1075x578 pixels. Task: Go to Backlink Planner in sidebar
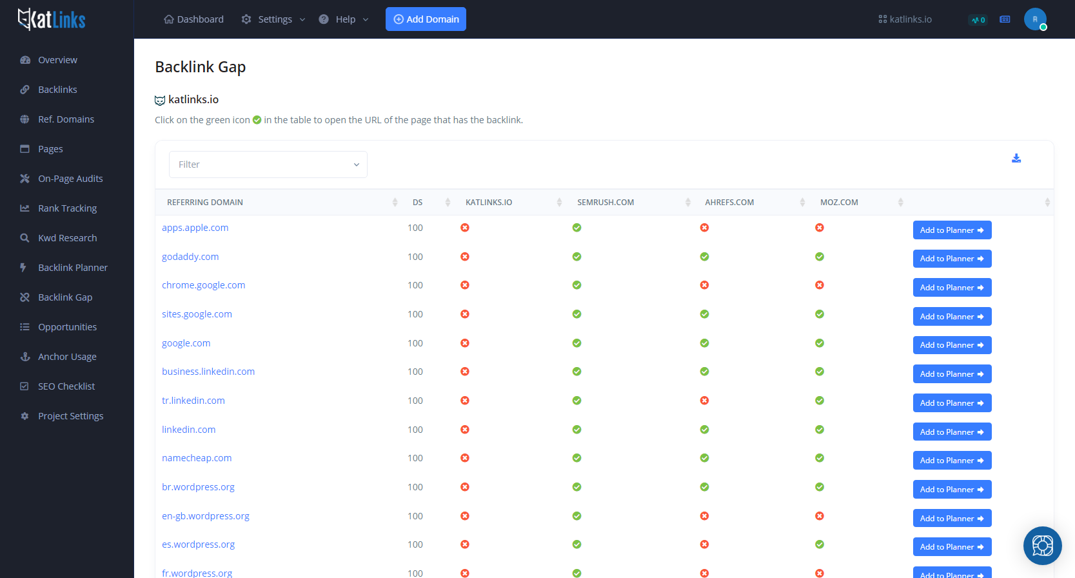pyautogui.click(x=72, y=268)
